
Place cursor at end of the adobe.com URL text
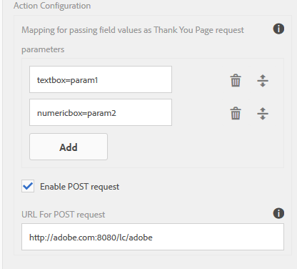click(x=153, y=238)
